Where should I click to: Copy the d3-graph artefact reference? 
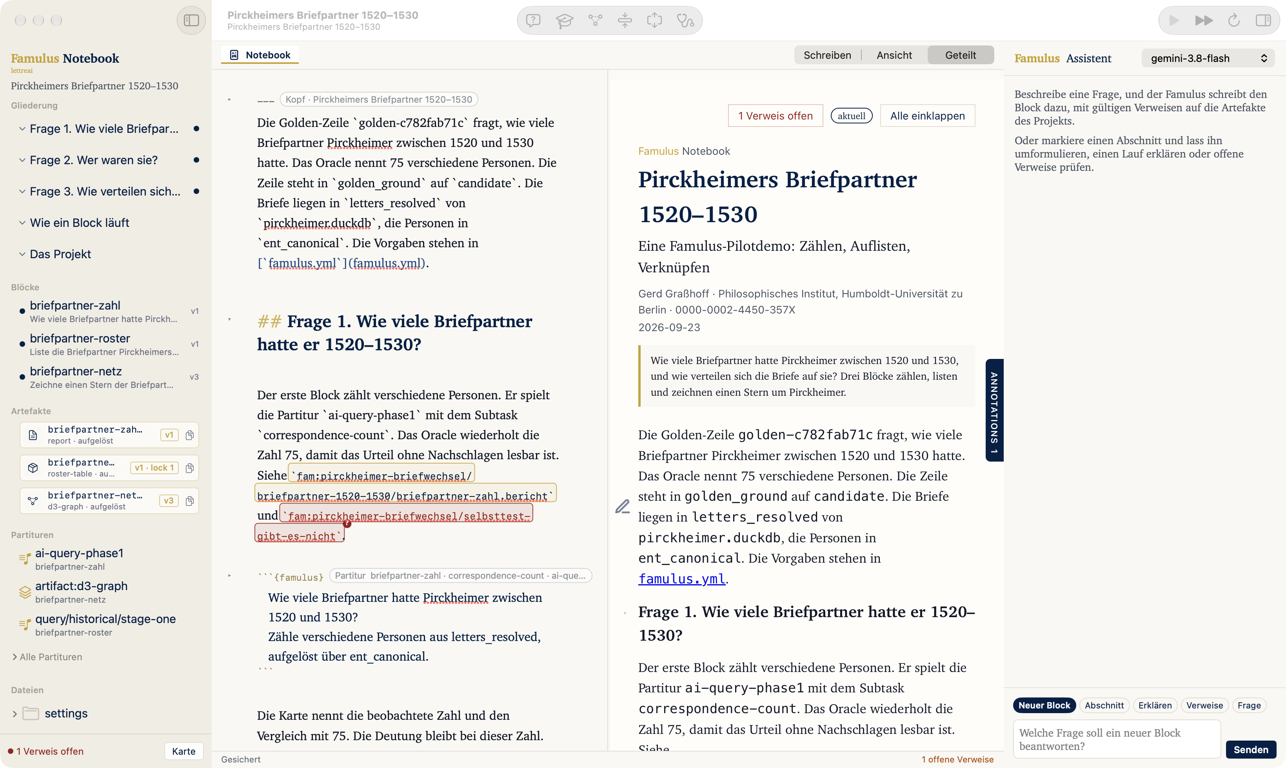pos(189,501)
